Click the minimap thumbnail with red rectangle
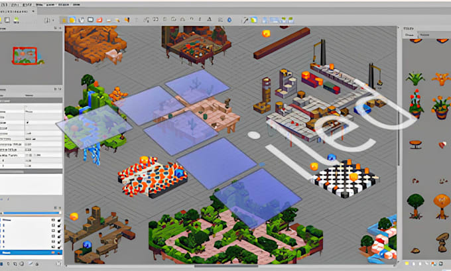The image size is (451, 271). [x=25, y=56]
